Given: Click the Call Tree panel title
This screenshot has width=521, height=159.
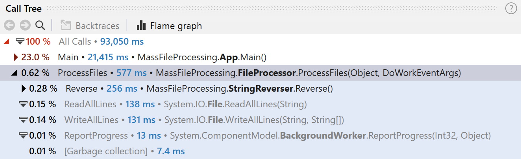Looking at the screenshot, I should pos(24,9).
